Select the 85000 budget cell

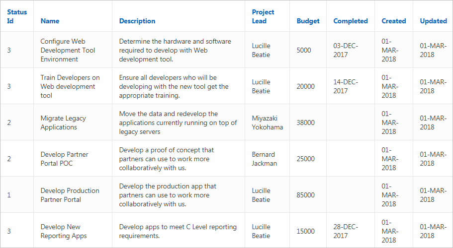(305, 195)
